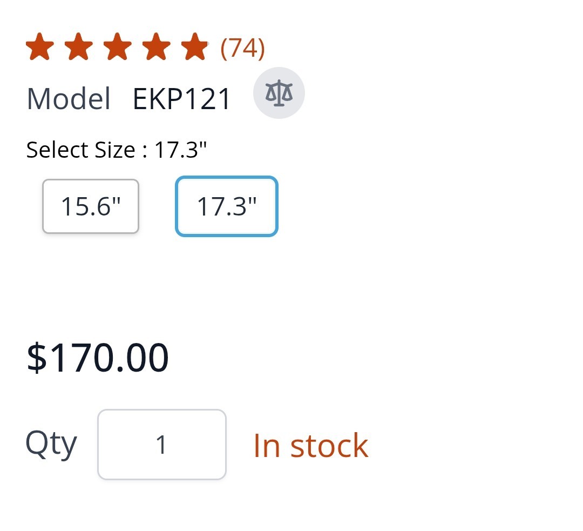The image size is (583, 531).
Task: Click the dollar sign in the price
Action: coord(37,358)
